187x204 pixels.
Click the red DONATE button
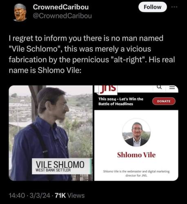[164, 101]
